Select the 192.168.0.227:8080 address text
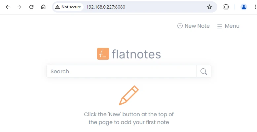 pyautogui.click(x=106, y=7)
